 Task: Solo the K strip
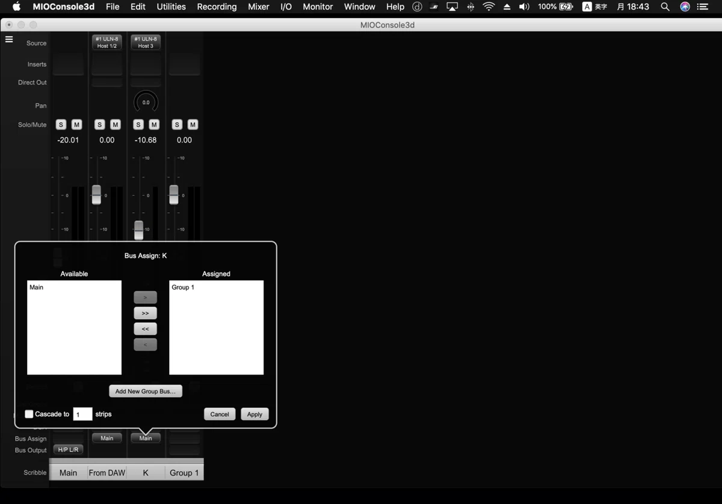(138, 124)
